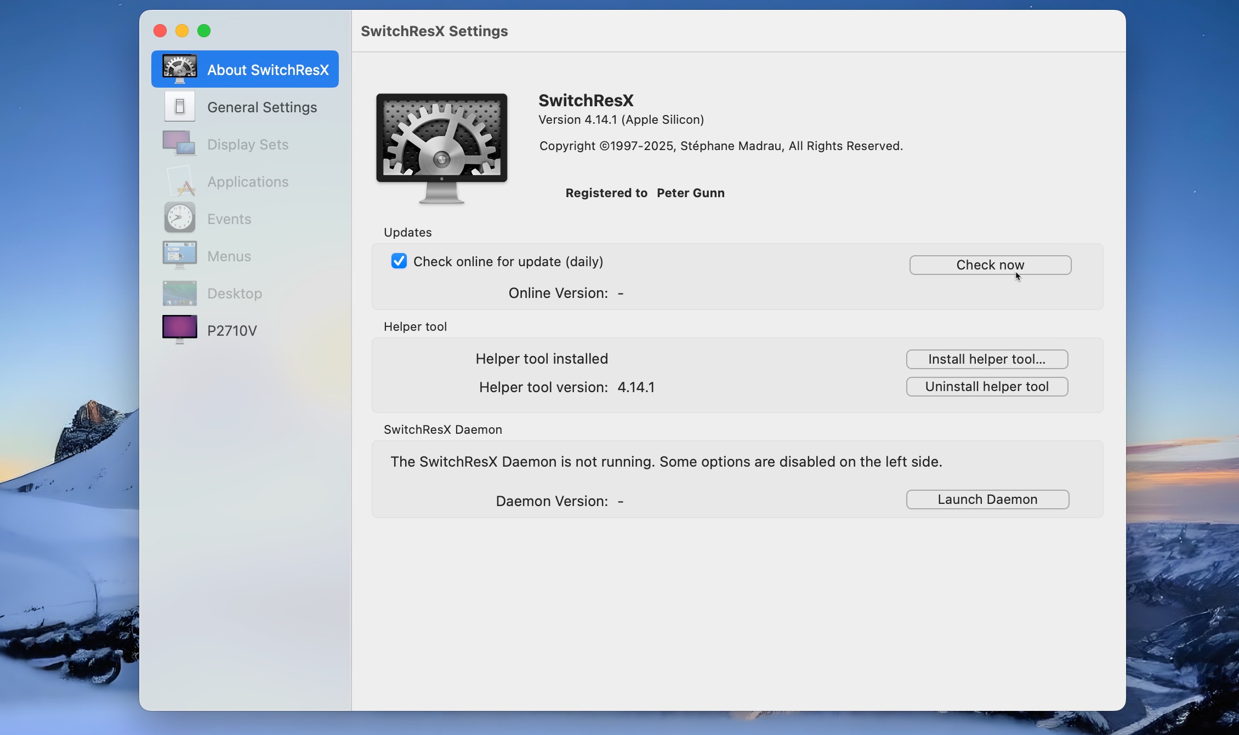Image resolution: width=1239 pixels, height=735 pixels.
Task: Click the Updates section heading
Action: pyautogui.click(x=407, y=232)
